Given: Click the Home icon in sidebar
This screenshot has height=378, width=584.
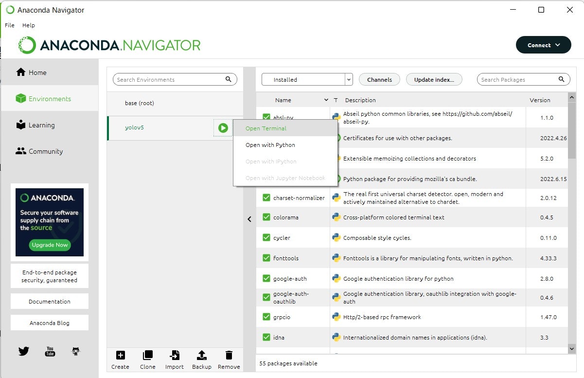Looking at the screenshot, I should tap(20, 72).
